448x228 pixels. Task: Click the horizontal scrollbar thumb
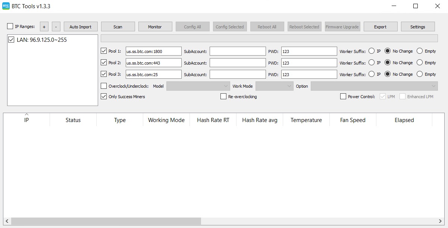106,221
